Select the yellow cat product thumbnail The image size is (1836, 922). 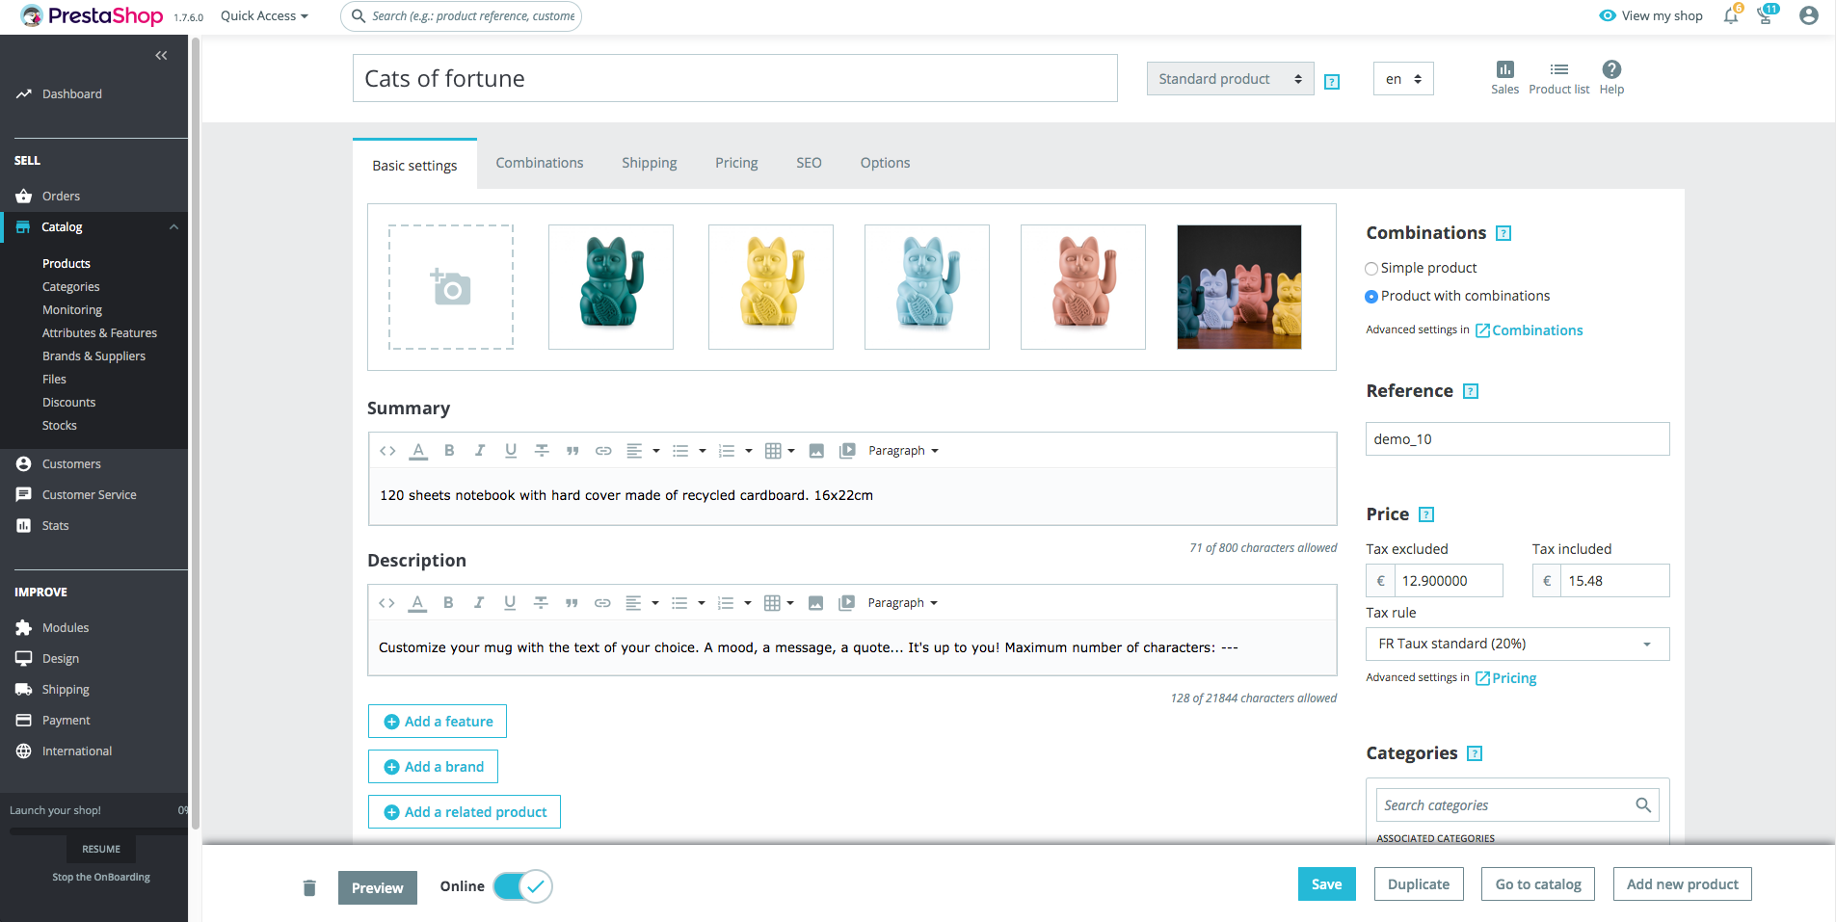771,287
